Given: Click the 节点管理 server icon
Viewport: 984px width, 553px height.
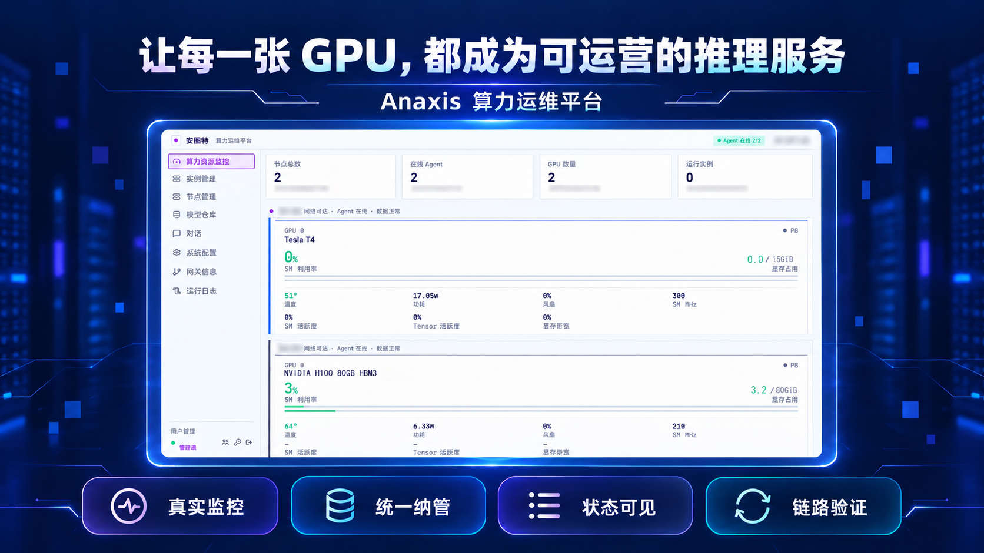Looking at the screenshot, I should [177, 196].
